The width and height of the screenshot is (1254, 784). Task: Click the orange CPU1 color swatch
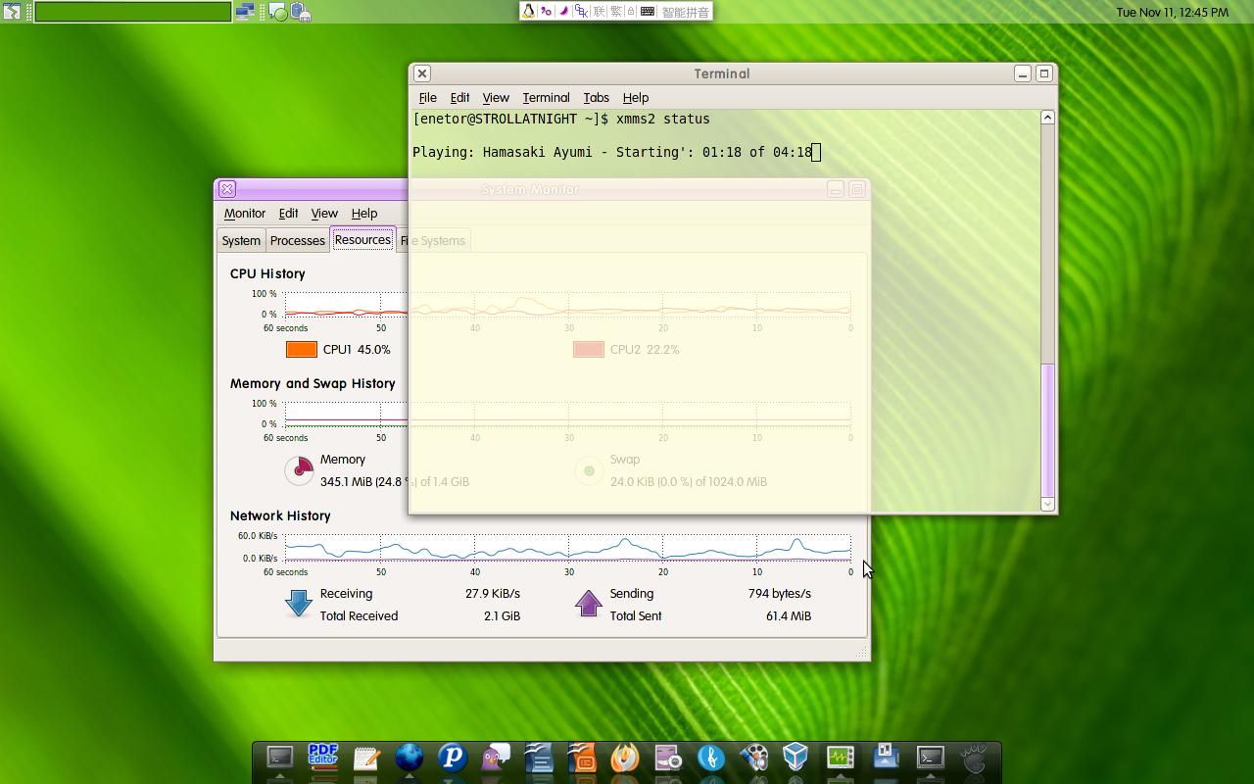[302, 350]
